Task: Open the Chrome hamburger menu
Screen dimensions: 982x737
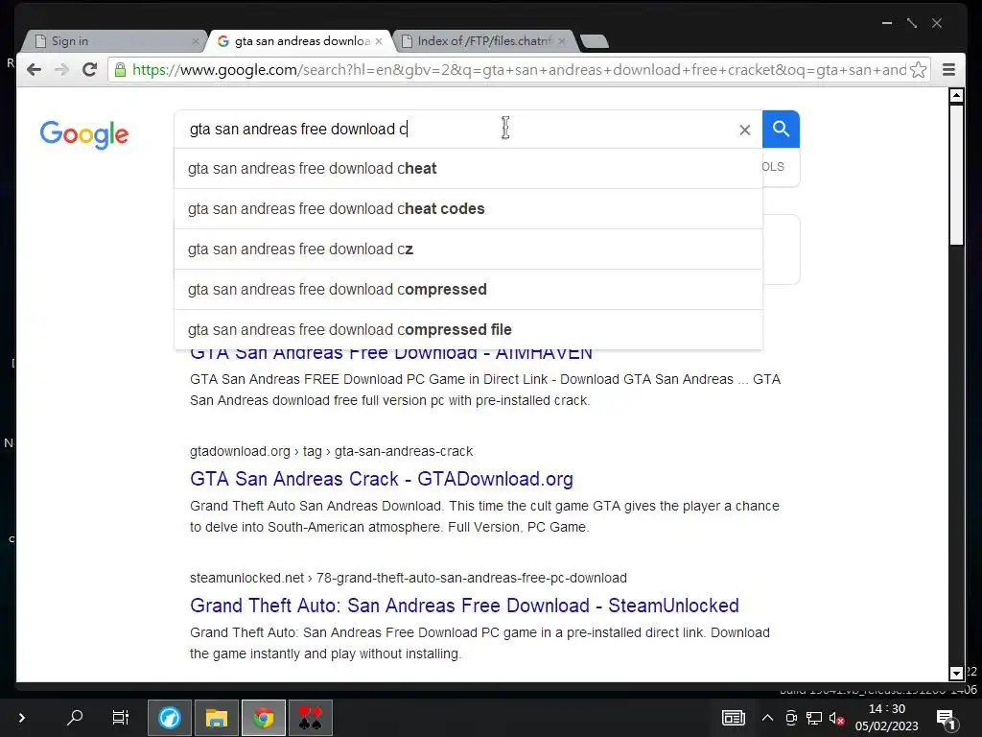Action: [x=948, y=69]
